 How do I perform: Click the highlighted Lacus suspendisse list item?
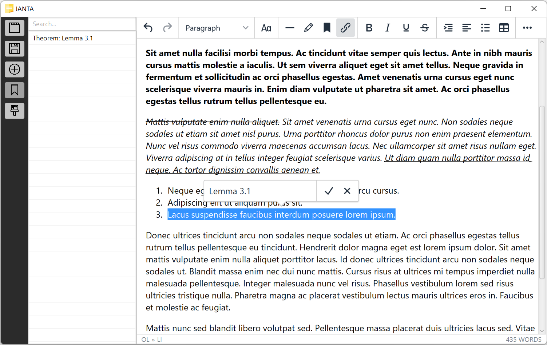point(281,215)
